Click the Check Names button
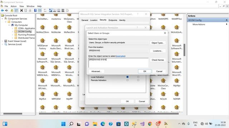Image resolution: width=229 pixels, height=128 pixels. 158,60
